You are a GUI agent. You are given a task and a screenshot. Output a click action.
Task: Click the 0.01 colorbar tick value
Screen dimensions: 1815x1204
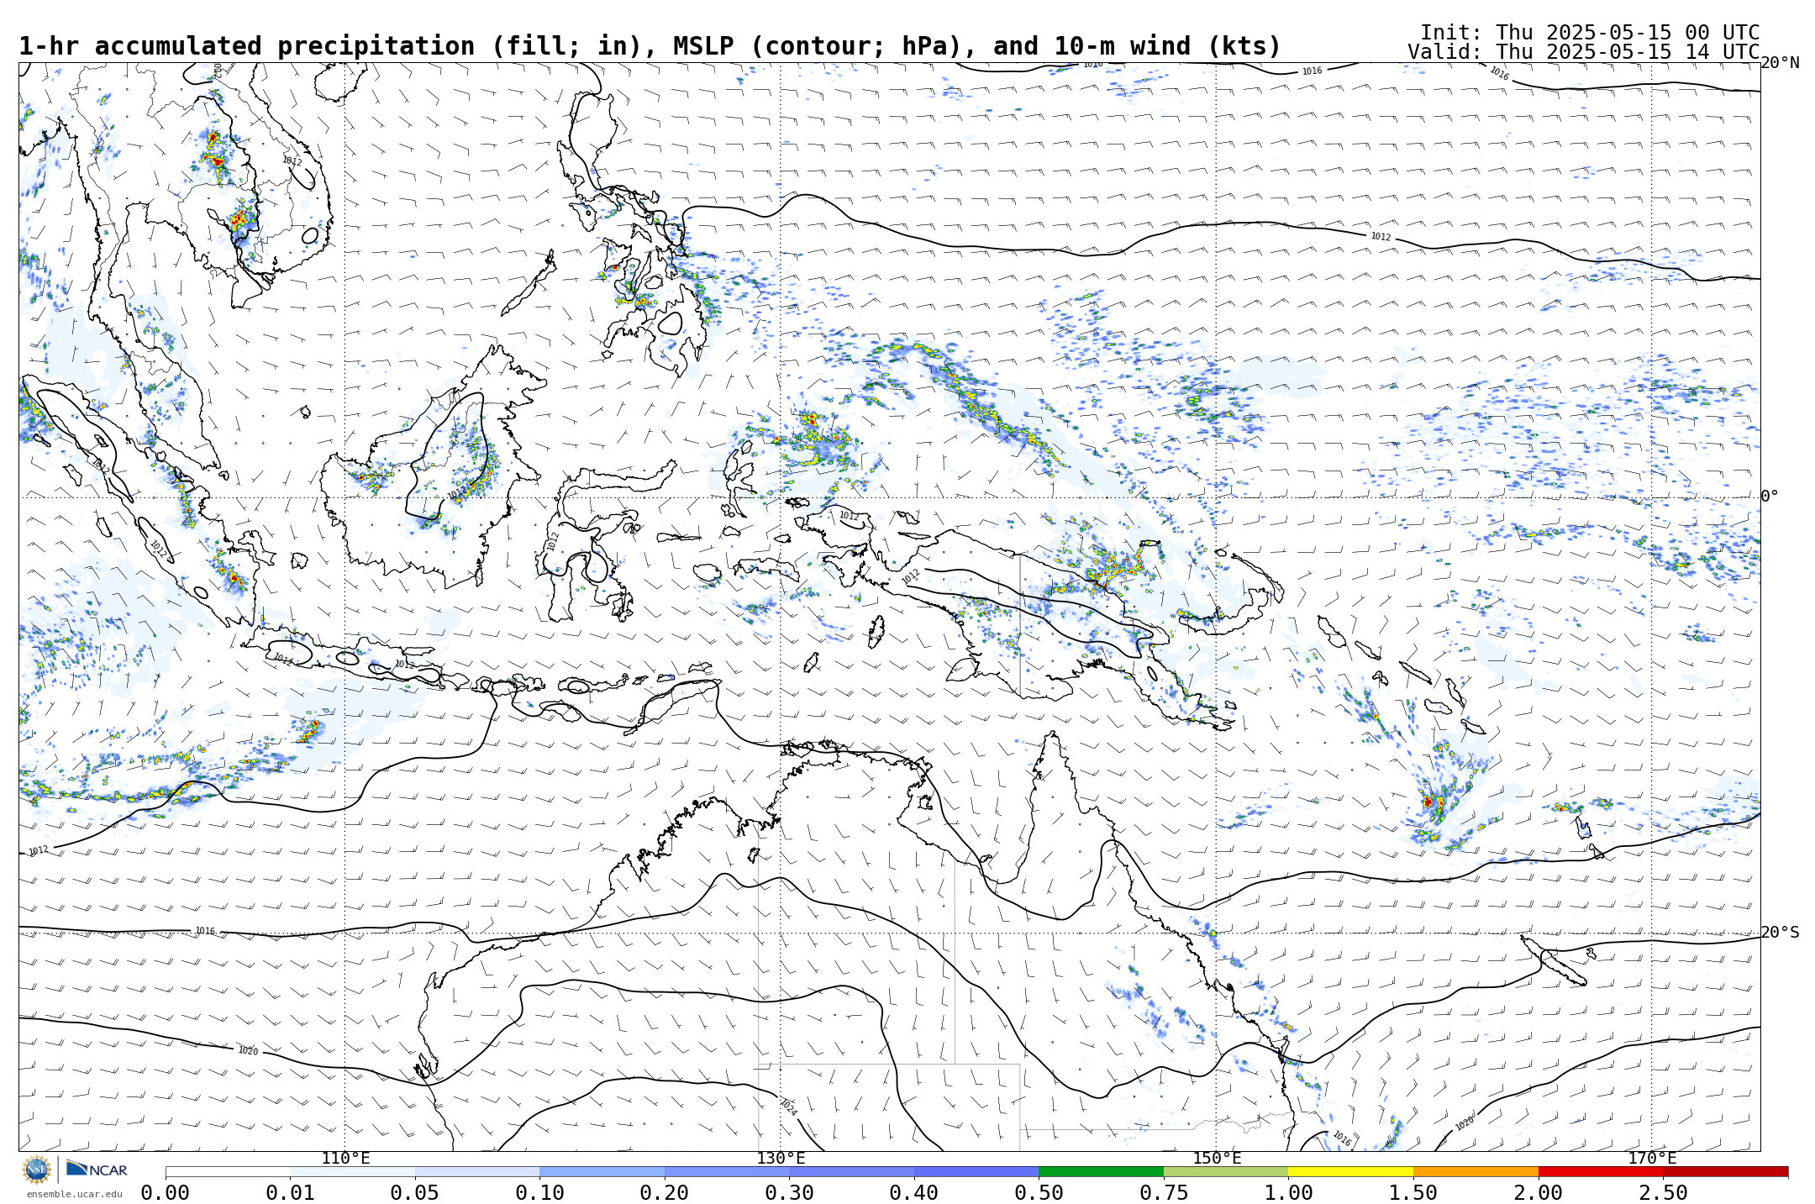[290, 1193]
